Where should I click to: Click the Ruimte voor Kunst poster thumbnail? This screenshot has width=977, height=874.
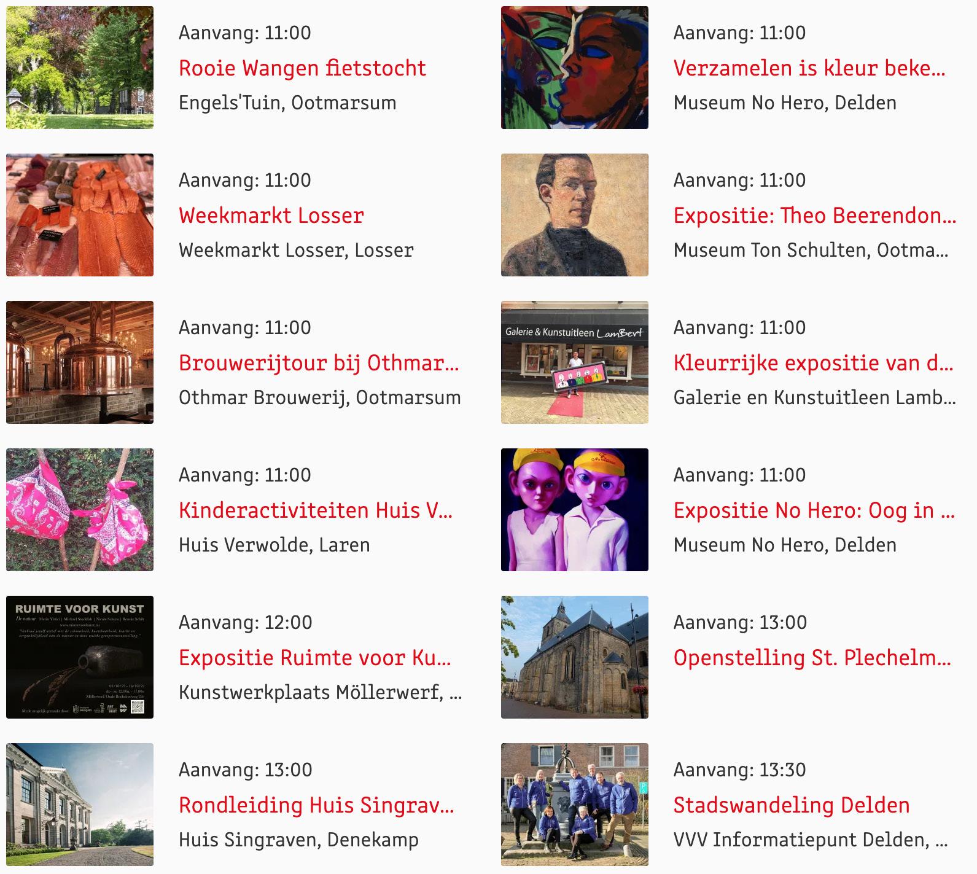(x=80, y=657)
